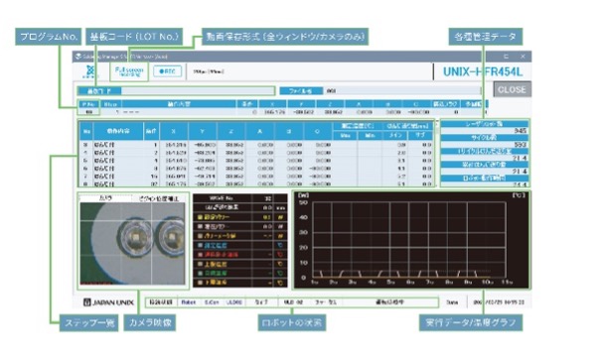Image resolution: width=601 pixels, height=363 pixels.
Task: Select Full screen recording mode
Action: tap(129, 71)
